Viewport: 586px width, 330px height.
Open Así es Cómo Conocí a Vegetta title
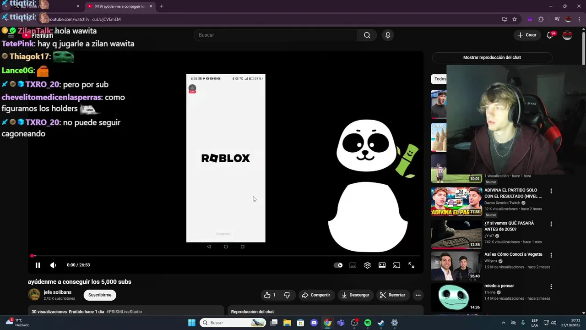pyautogui.click(x=513, y=254)
